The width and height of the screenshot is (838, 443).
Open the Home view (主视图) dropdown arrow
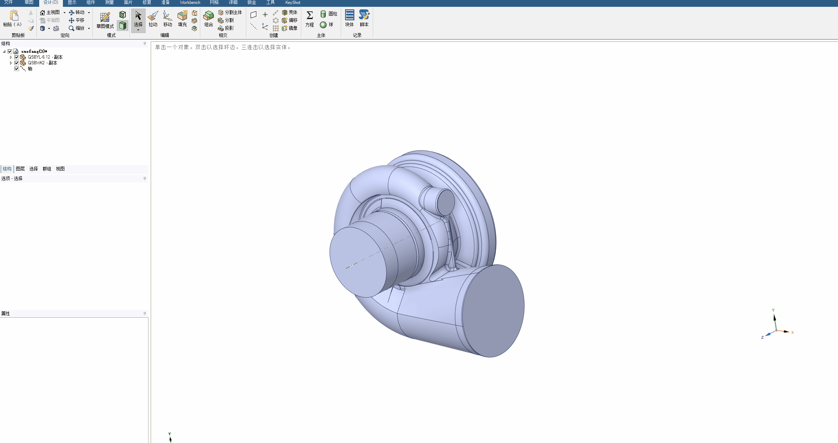pos(64,13)
